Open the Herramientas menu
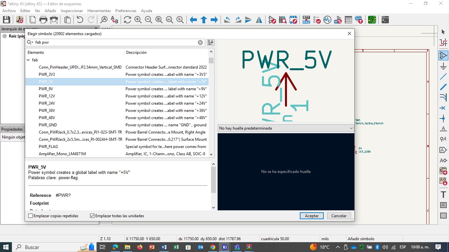Viewport: 449px width, 252px height. [x=99, y=11]
